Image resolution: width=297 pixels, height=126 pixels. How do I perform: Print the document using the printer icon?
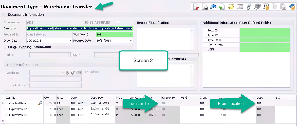[x=257, y=7]
